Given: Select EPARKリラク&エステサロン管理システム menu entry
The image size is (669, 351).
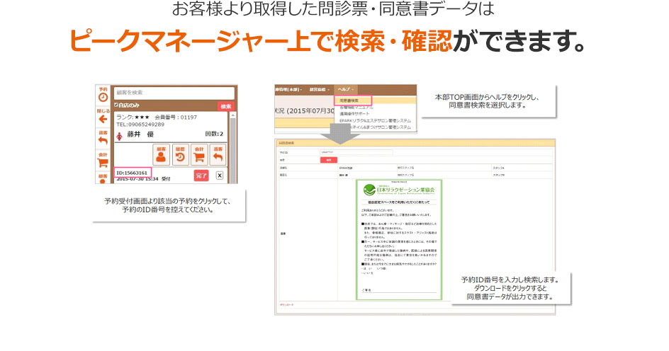Looking at the screenshot, I should click(375, 120).
